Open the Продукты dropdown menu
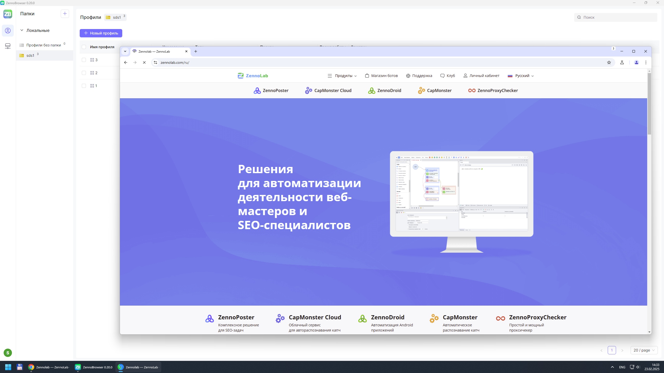The width and height of the screenshot is (664, 373). click(342, 76)
